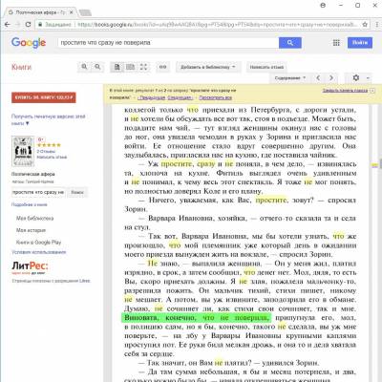Close the Поэтическая афера browser tab
This screenshot has width=382, height=382.
72,12
